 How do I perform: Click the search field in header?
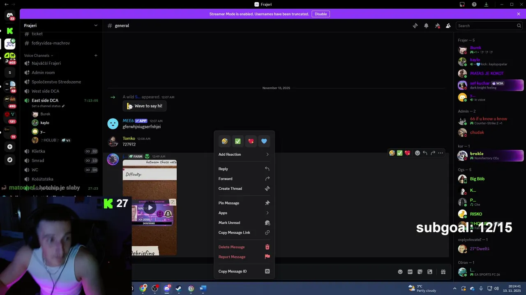[x=489, y=25]
